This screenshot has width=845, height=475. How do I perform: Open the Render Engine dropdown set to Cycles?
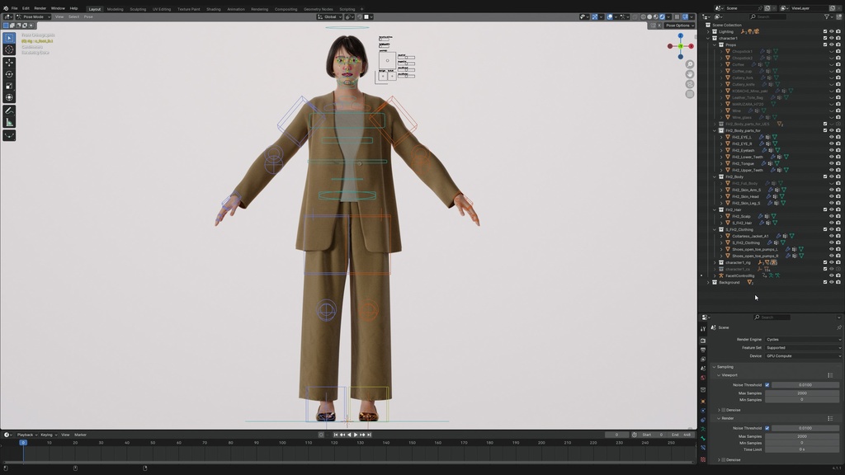point(801,339)
